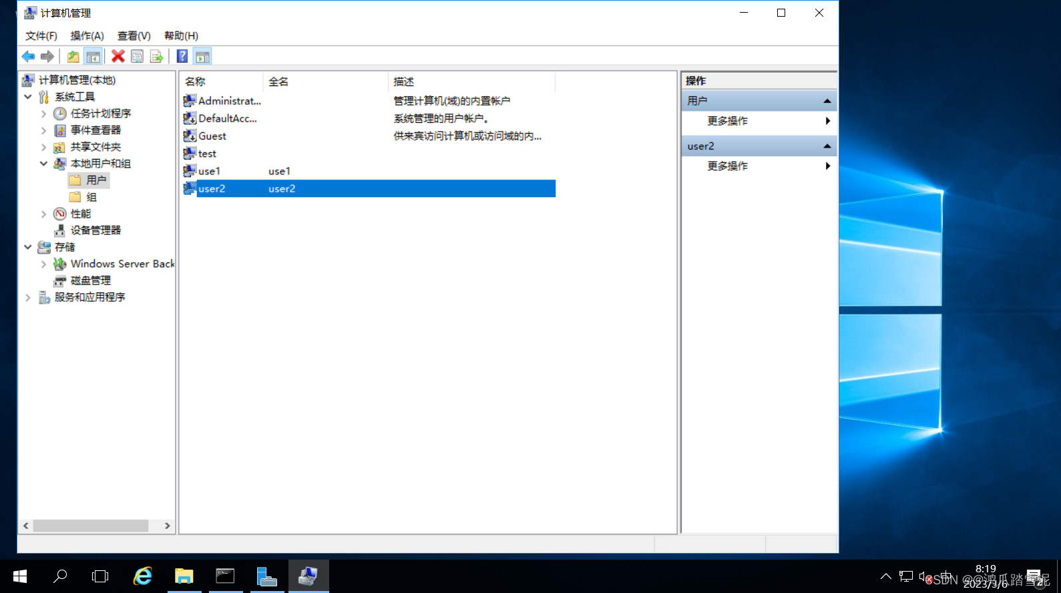Expand the 事件查看器 tree node
The image size is (1061, 593).
[x=44, y=130]
